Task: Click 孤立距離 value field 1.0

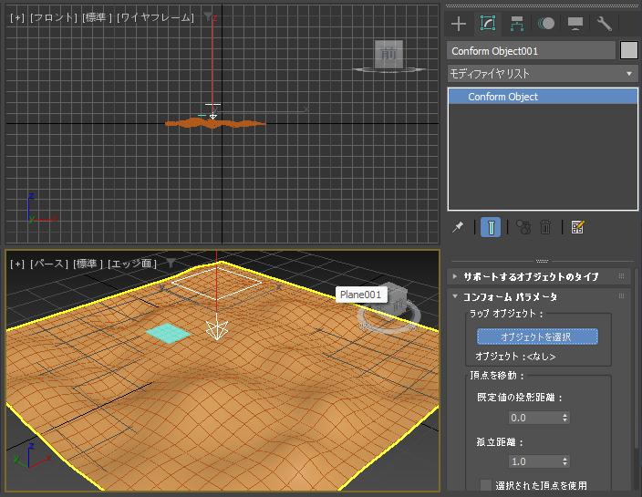Action: coord(534,461)
